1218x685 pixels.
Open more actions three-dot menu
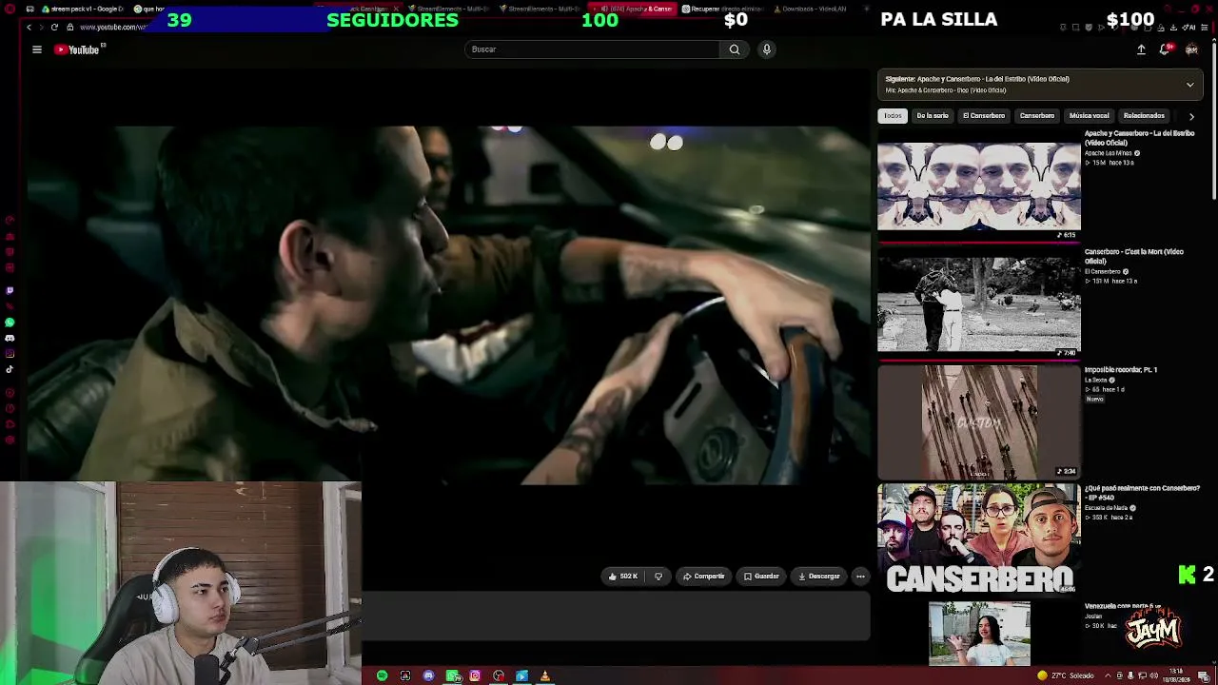click(x=860, y=577)
